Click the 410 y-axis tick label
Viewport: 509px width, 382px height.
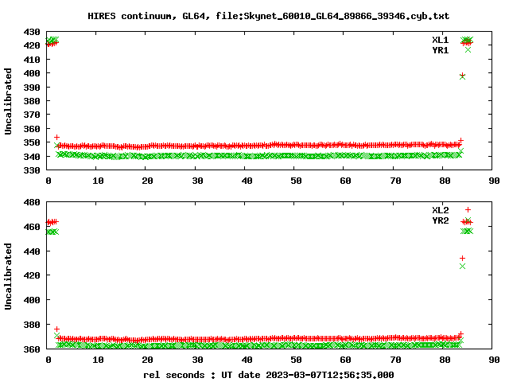pyautogui.click(x=32, y=60)
